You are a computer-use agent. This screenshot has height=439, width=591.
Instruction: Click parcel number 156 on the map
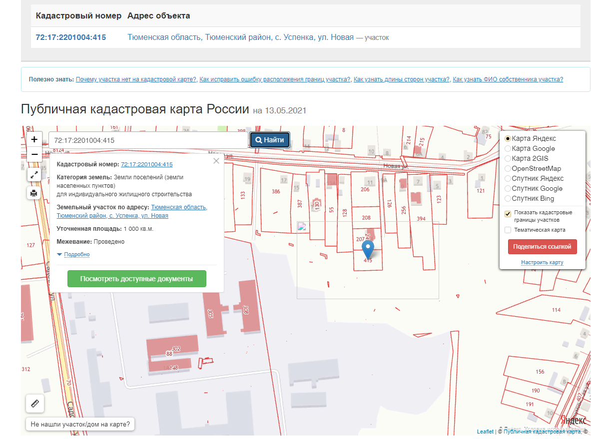point(540,372)
